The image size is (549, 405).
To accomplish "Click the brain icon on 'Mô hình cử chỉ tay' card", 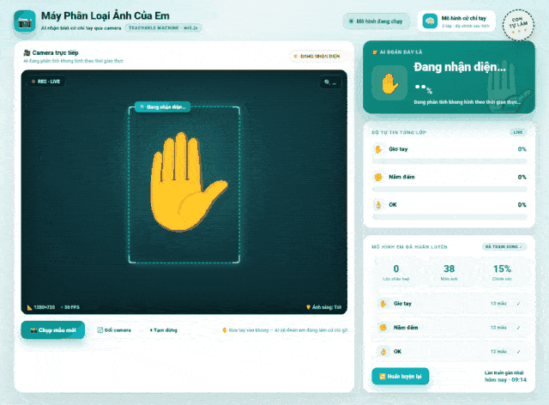I will tap(430, 21).
